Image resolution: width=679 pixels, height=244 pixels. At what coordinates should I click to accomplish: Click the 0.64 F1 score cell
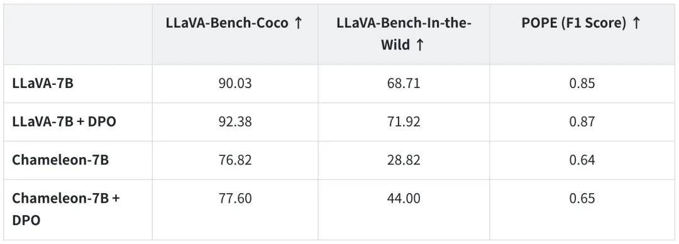click(582, 160)
